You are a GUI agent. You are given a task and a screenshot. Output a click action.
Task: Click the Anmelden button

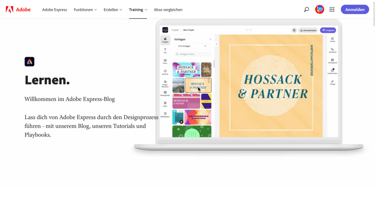tap(355, 9)
